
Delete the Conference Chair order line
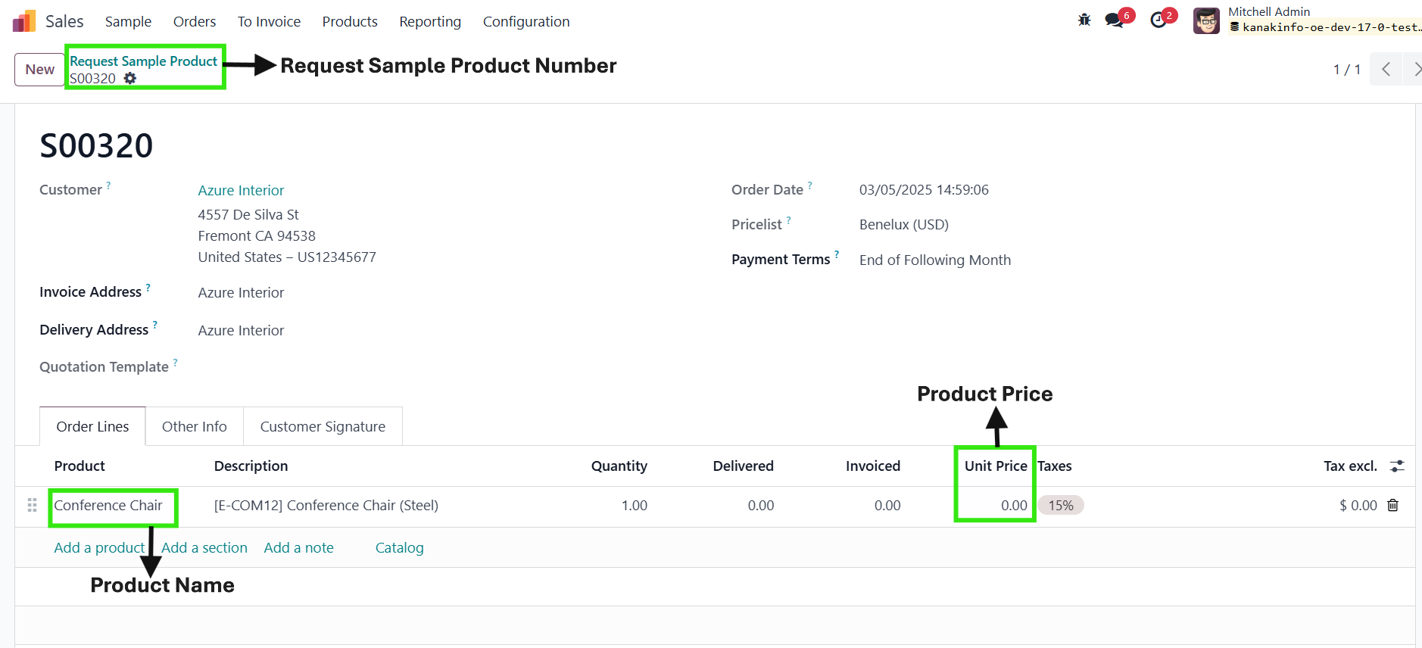tap(1392, 505)
